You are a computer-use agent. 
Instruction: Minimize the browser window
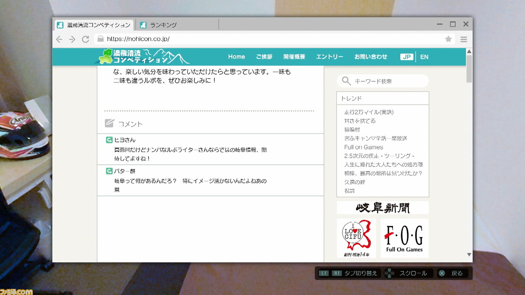(x=440, y=24)
